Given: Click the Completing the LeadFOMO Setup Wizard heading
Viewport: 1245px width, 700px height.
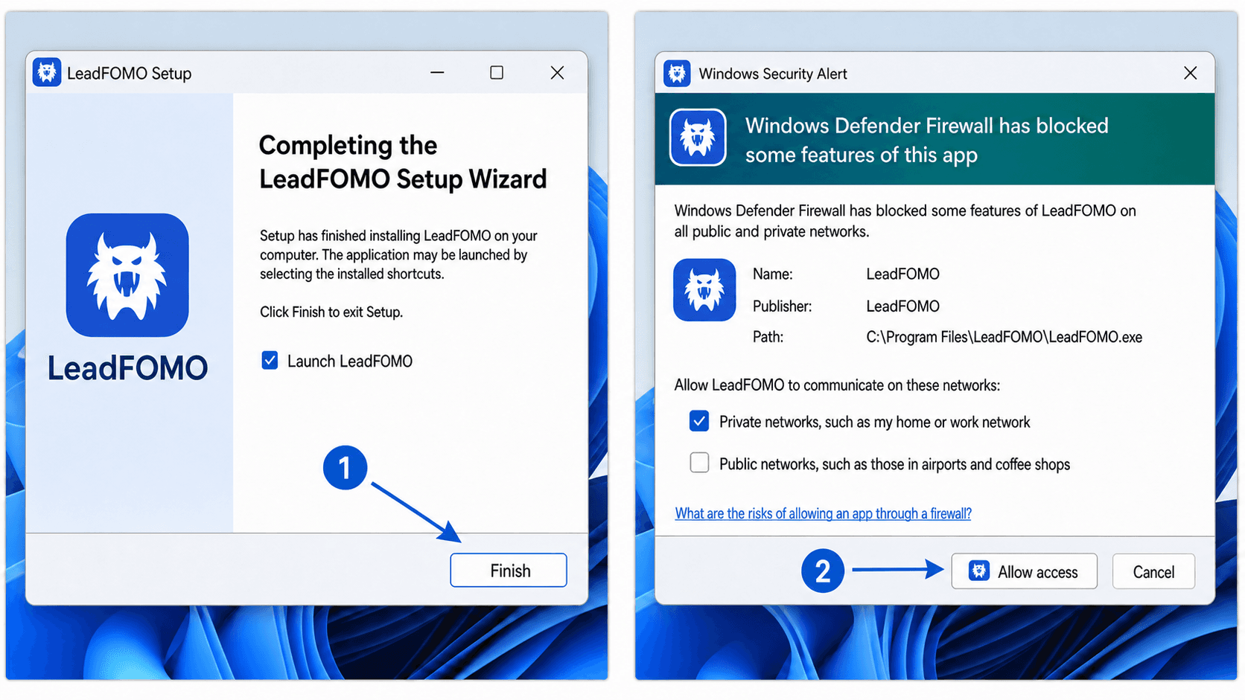Looking at the screenshot, I should (403, 162).
